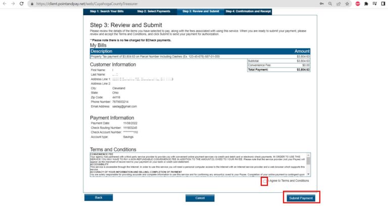Open the saved passwords key icon
Image resolution: width=388 pixels, height=206 pixels.
click(x=321, y=4)
